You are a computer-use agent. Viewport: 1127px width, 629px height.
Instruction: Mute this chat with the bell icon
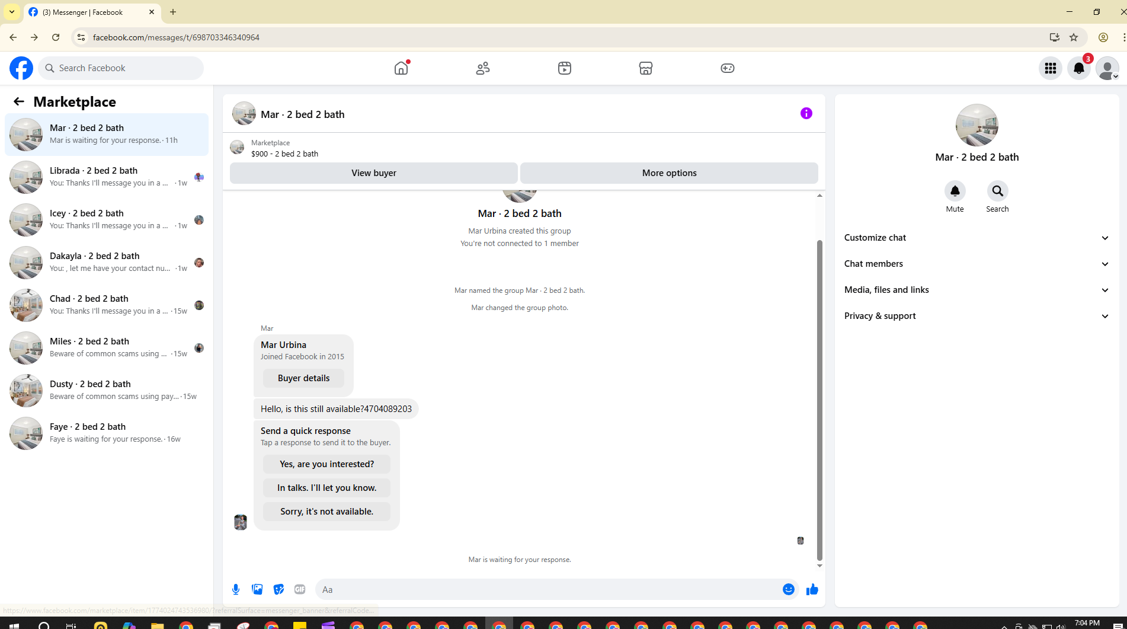[955, 191]
